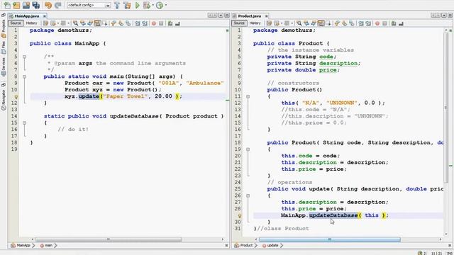Viewport: 454px width, 255px height.
Task: Collapse the main method fold at MainApp.java line 8
Action: click(x=25, y=76)
